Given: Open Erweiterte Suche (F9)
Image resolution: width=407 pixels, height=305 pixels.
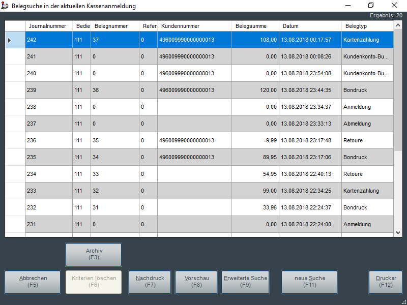Looking at the screenshot, I should coord(245,282).
